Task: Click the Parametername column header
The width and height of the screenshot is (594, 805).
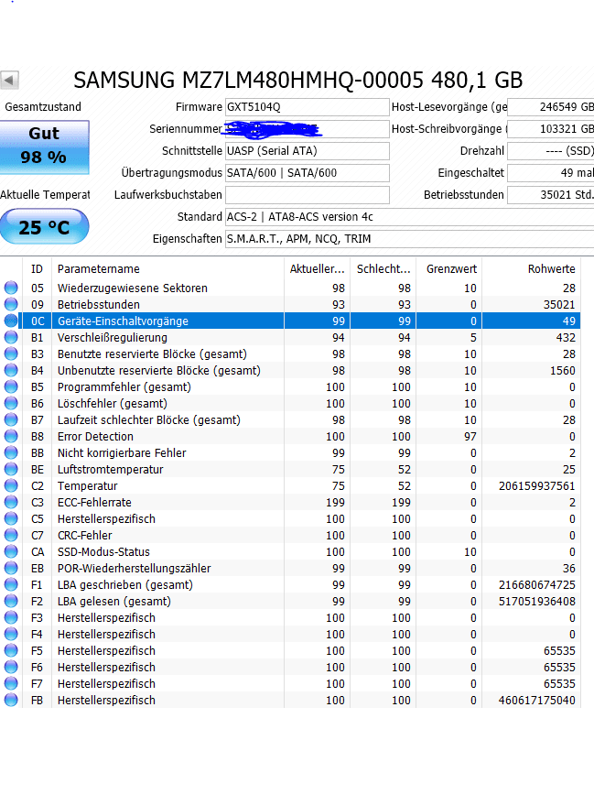Action: pos(167,269)
